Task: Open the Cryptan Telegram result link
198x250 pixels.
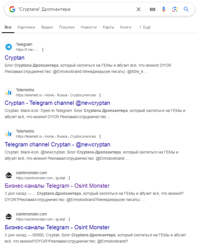Action: (x=15, y=58)
